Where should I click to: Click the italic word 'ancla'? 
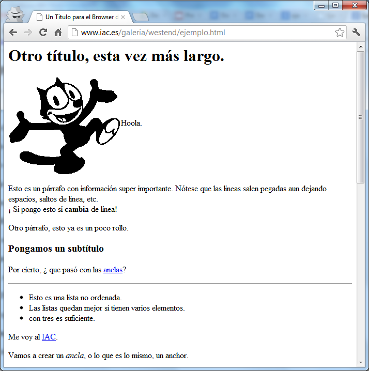click(74, 355)
